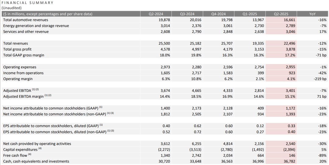The height and width of the screenshot is (165, 329).
Task: Click the Energy generation and storage revenue label
Action: click(36, 26)
